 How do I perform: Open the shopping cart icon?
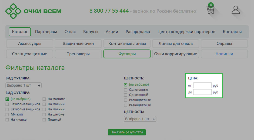point(210,9)
